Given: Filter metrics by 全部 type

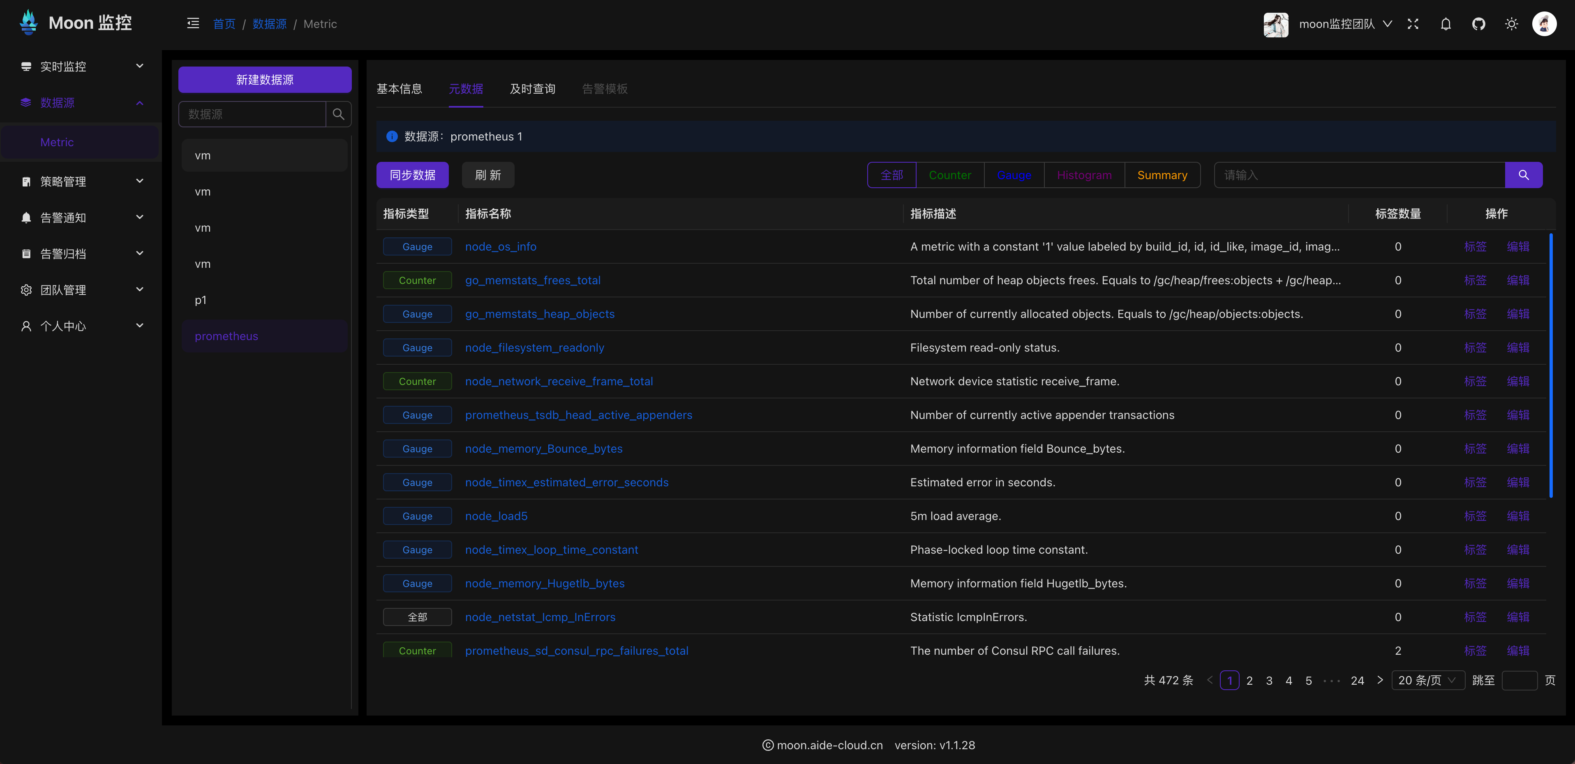Looking at the screenshot, I should click(x=891, y=175).
